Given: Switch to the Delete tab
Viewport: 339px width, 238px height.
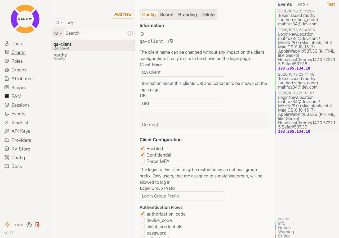Looking at the screenshot, I should coord(208,15).
